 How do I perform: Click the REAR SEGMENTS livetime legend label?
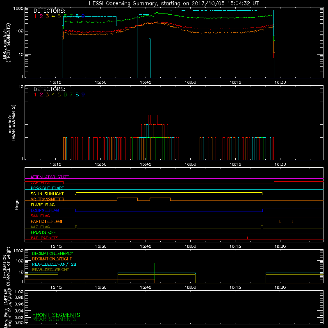coord(55,319)
